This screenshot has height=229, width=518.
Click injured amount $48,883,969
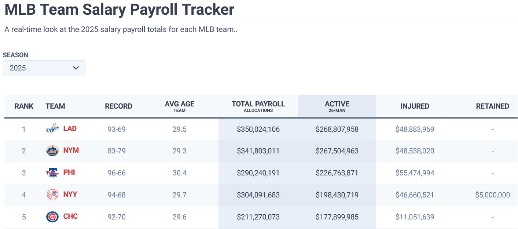click(x=415, y=129)
